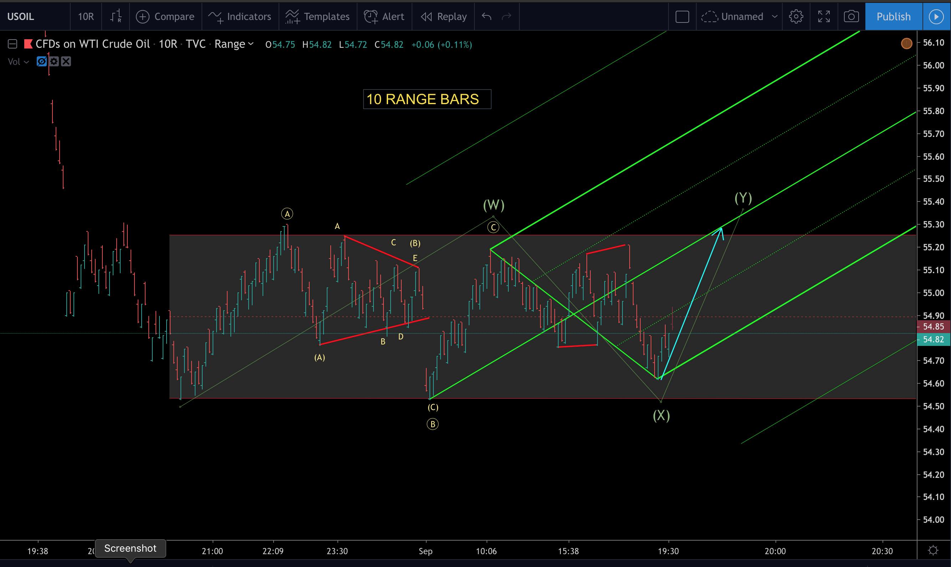Select the chart layout square icon

click(x=682, y=17)
